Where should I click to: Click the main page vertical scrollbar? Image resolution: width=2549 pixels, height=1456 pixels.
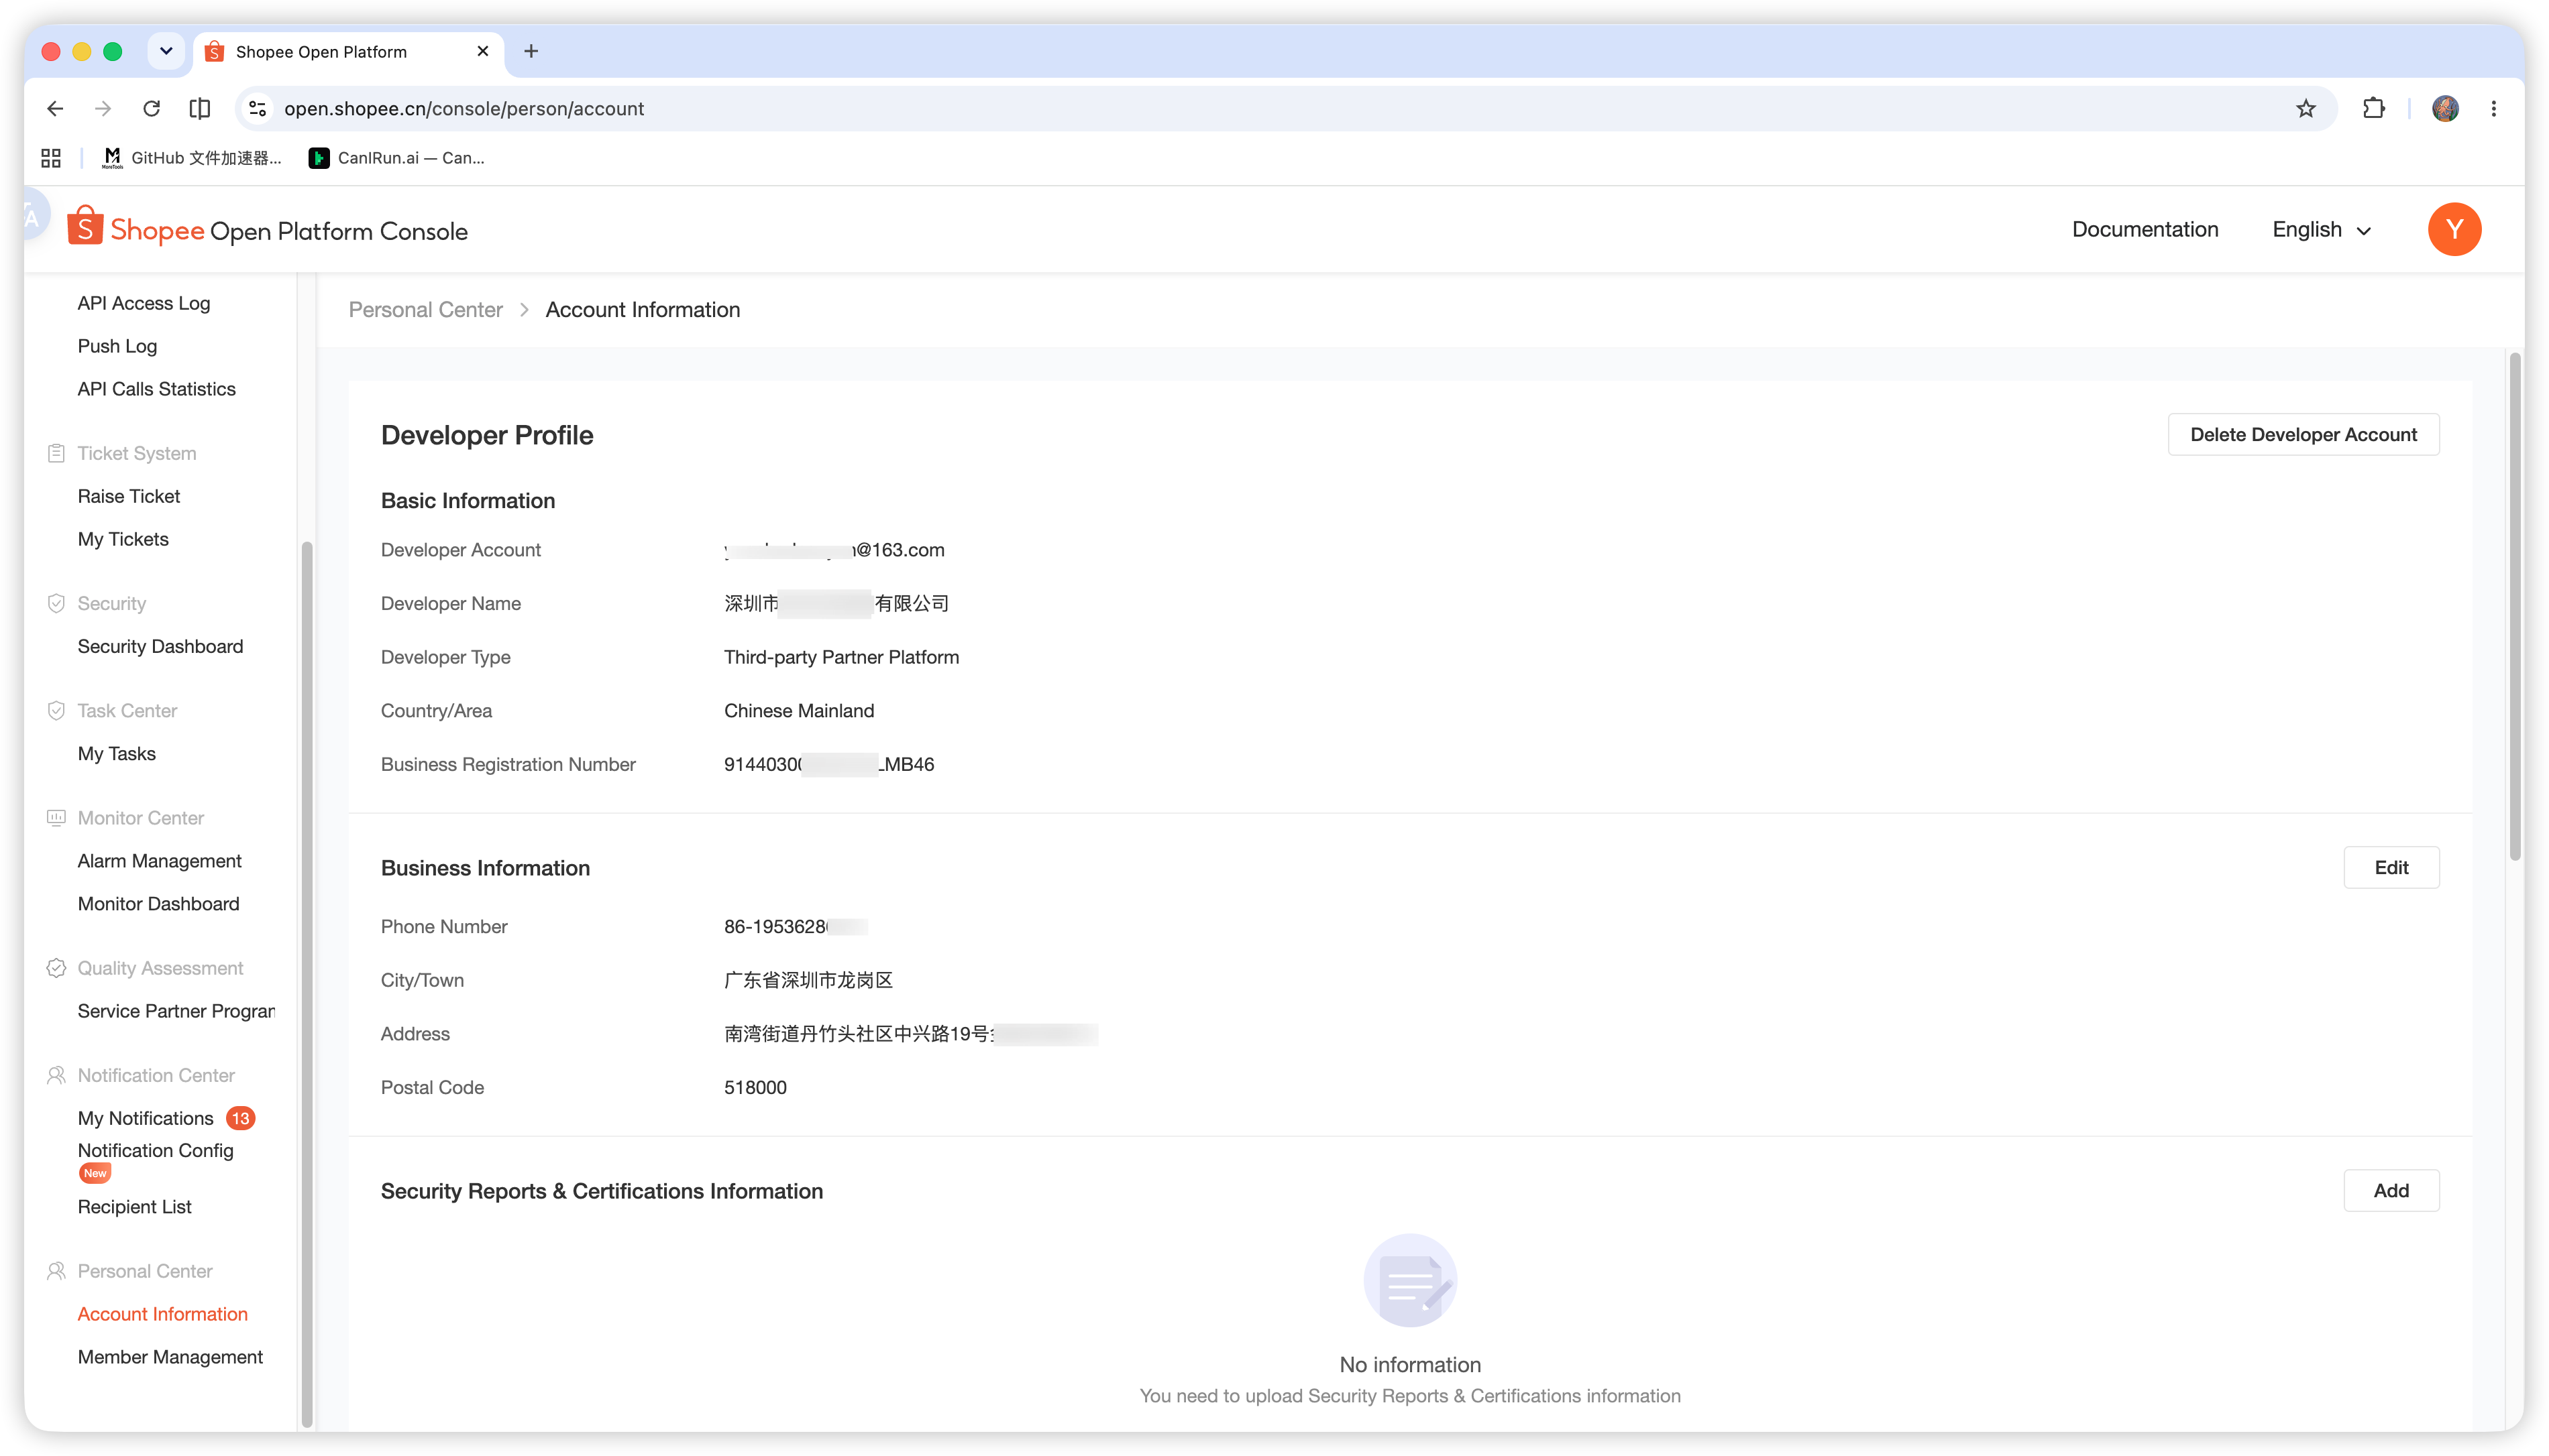2515,606
